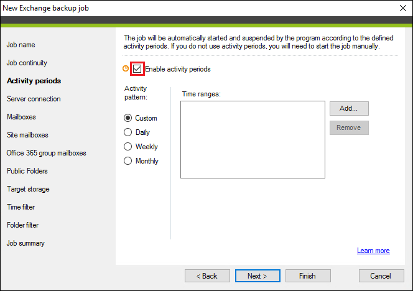This screenshot has height=291, width=413.
Task: Close the New Exchange backup job dialog
Action: tap(402, 8)
